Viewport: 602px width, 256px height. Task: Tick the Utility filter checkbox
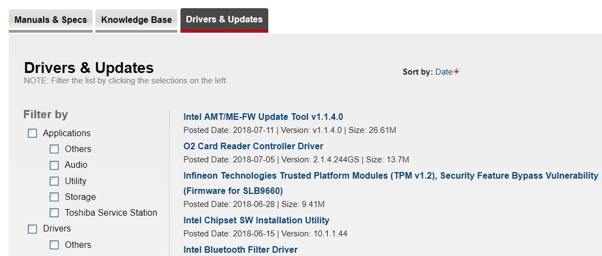coord(54,181)
